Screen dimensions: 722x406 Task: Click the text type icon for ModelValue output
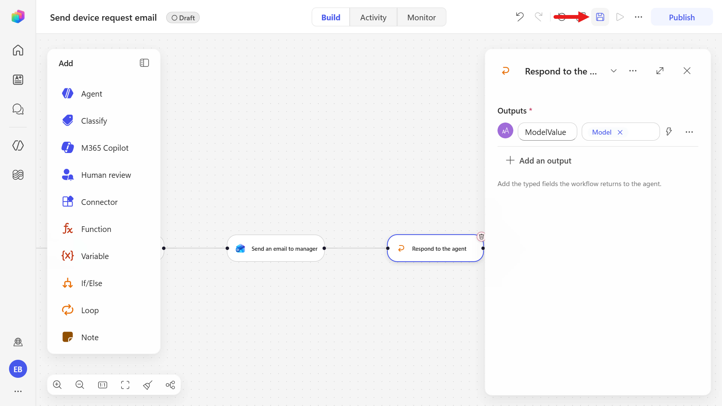click(x=505, y=131)
